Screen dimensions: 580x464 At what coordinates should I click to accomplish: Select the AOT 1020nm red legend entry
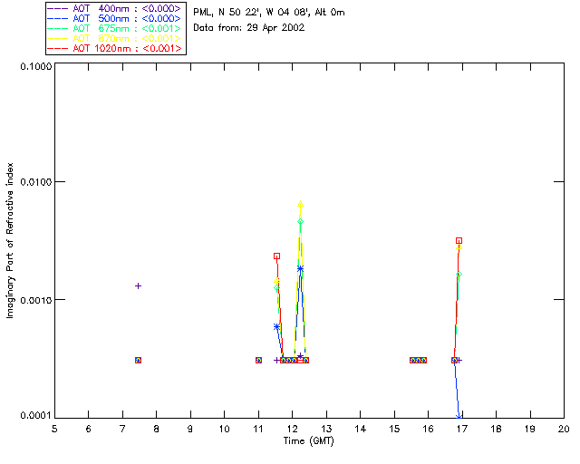coord(115,48)
